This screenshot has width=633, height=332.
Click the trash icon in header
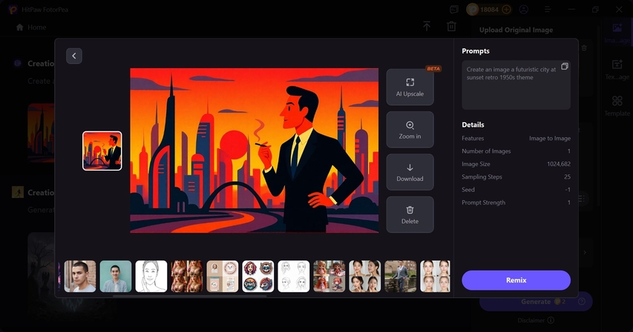[x=451, y=27]
